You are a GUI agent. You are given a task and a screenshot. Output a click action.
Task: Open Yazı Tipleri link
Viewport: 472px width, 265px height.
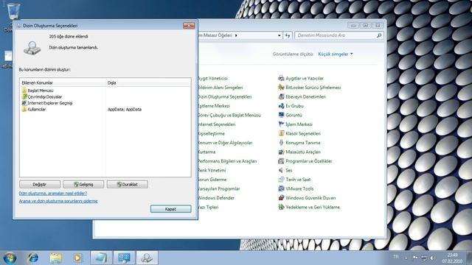point(208,207)
